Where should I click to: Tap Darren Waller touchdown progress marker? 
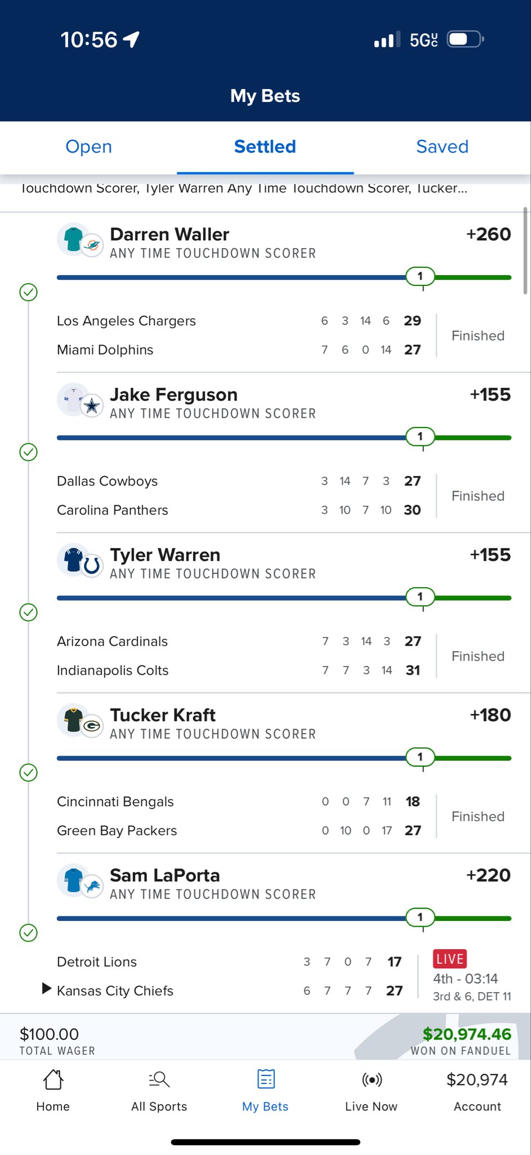tap(420, 276)
